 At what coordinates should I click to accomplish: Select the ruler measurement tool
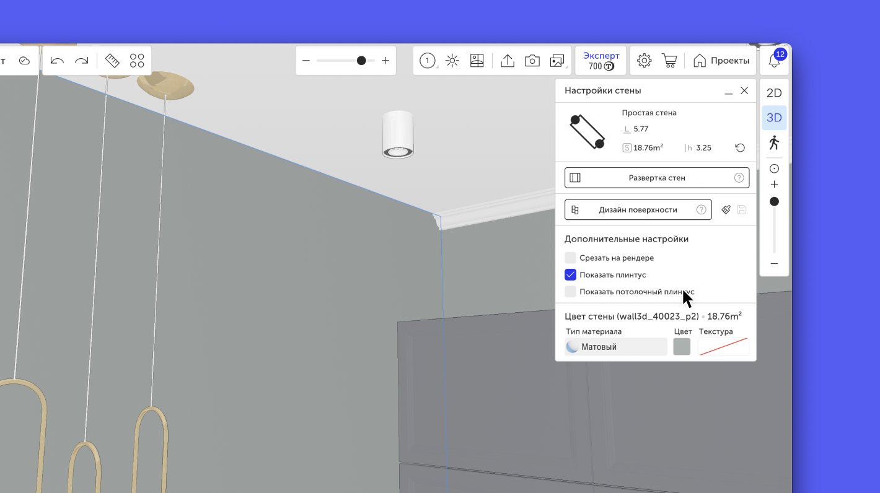click(112, 61)
